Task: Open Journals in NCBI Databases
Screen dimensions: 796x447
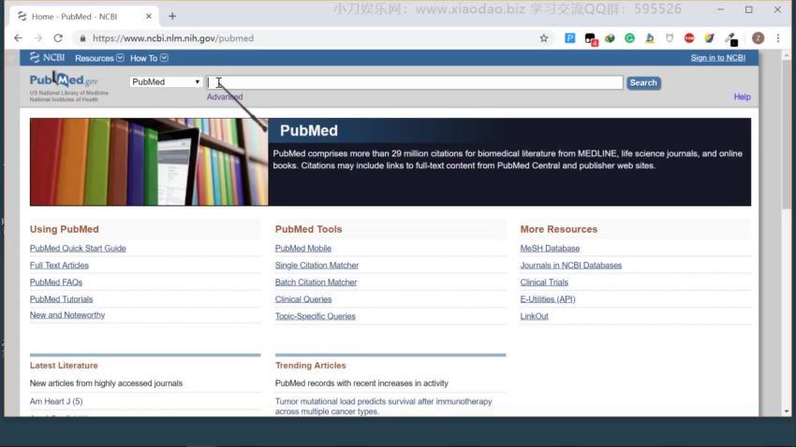Action: click(x=570, y=265)
